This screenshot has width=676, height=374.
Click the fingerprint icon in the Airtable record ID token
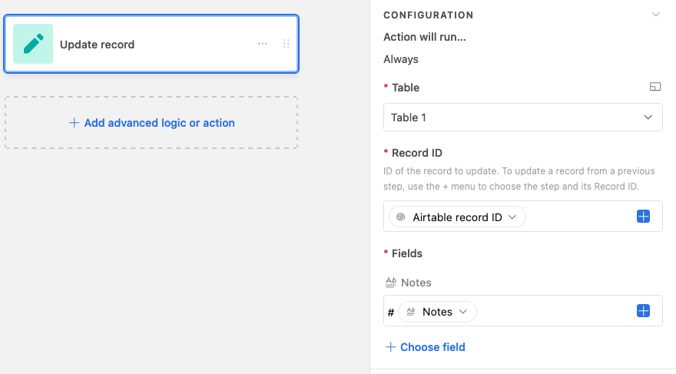coord(401,217)
